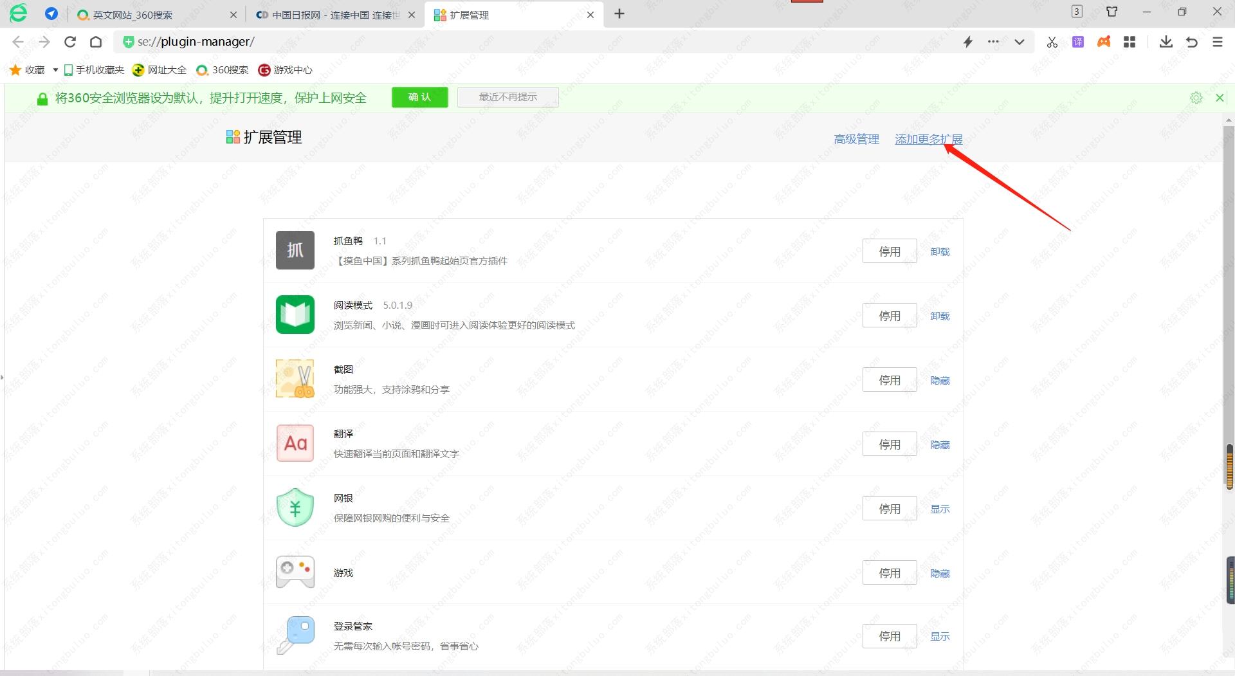The image size is (1235, 676).
Task: Disable the 翻译 extension
Action: (889, 444)
